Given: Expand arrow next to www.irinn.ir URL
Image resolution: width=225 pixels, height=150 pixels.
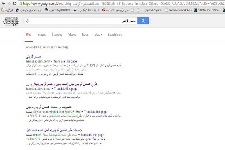Looking at the screenshot, I should pyautogui.click(x=79, y=135).
